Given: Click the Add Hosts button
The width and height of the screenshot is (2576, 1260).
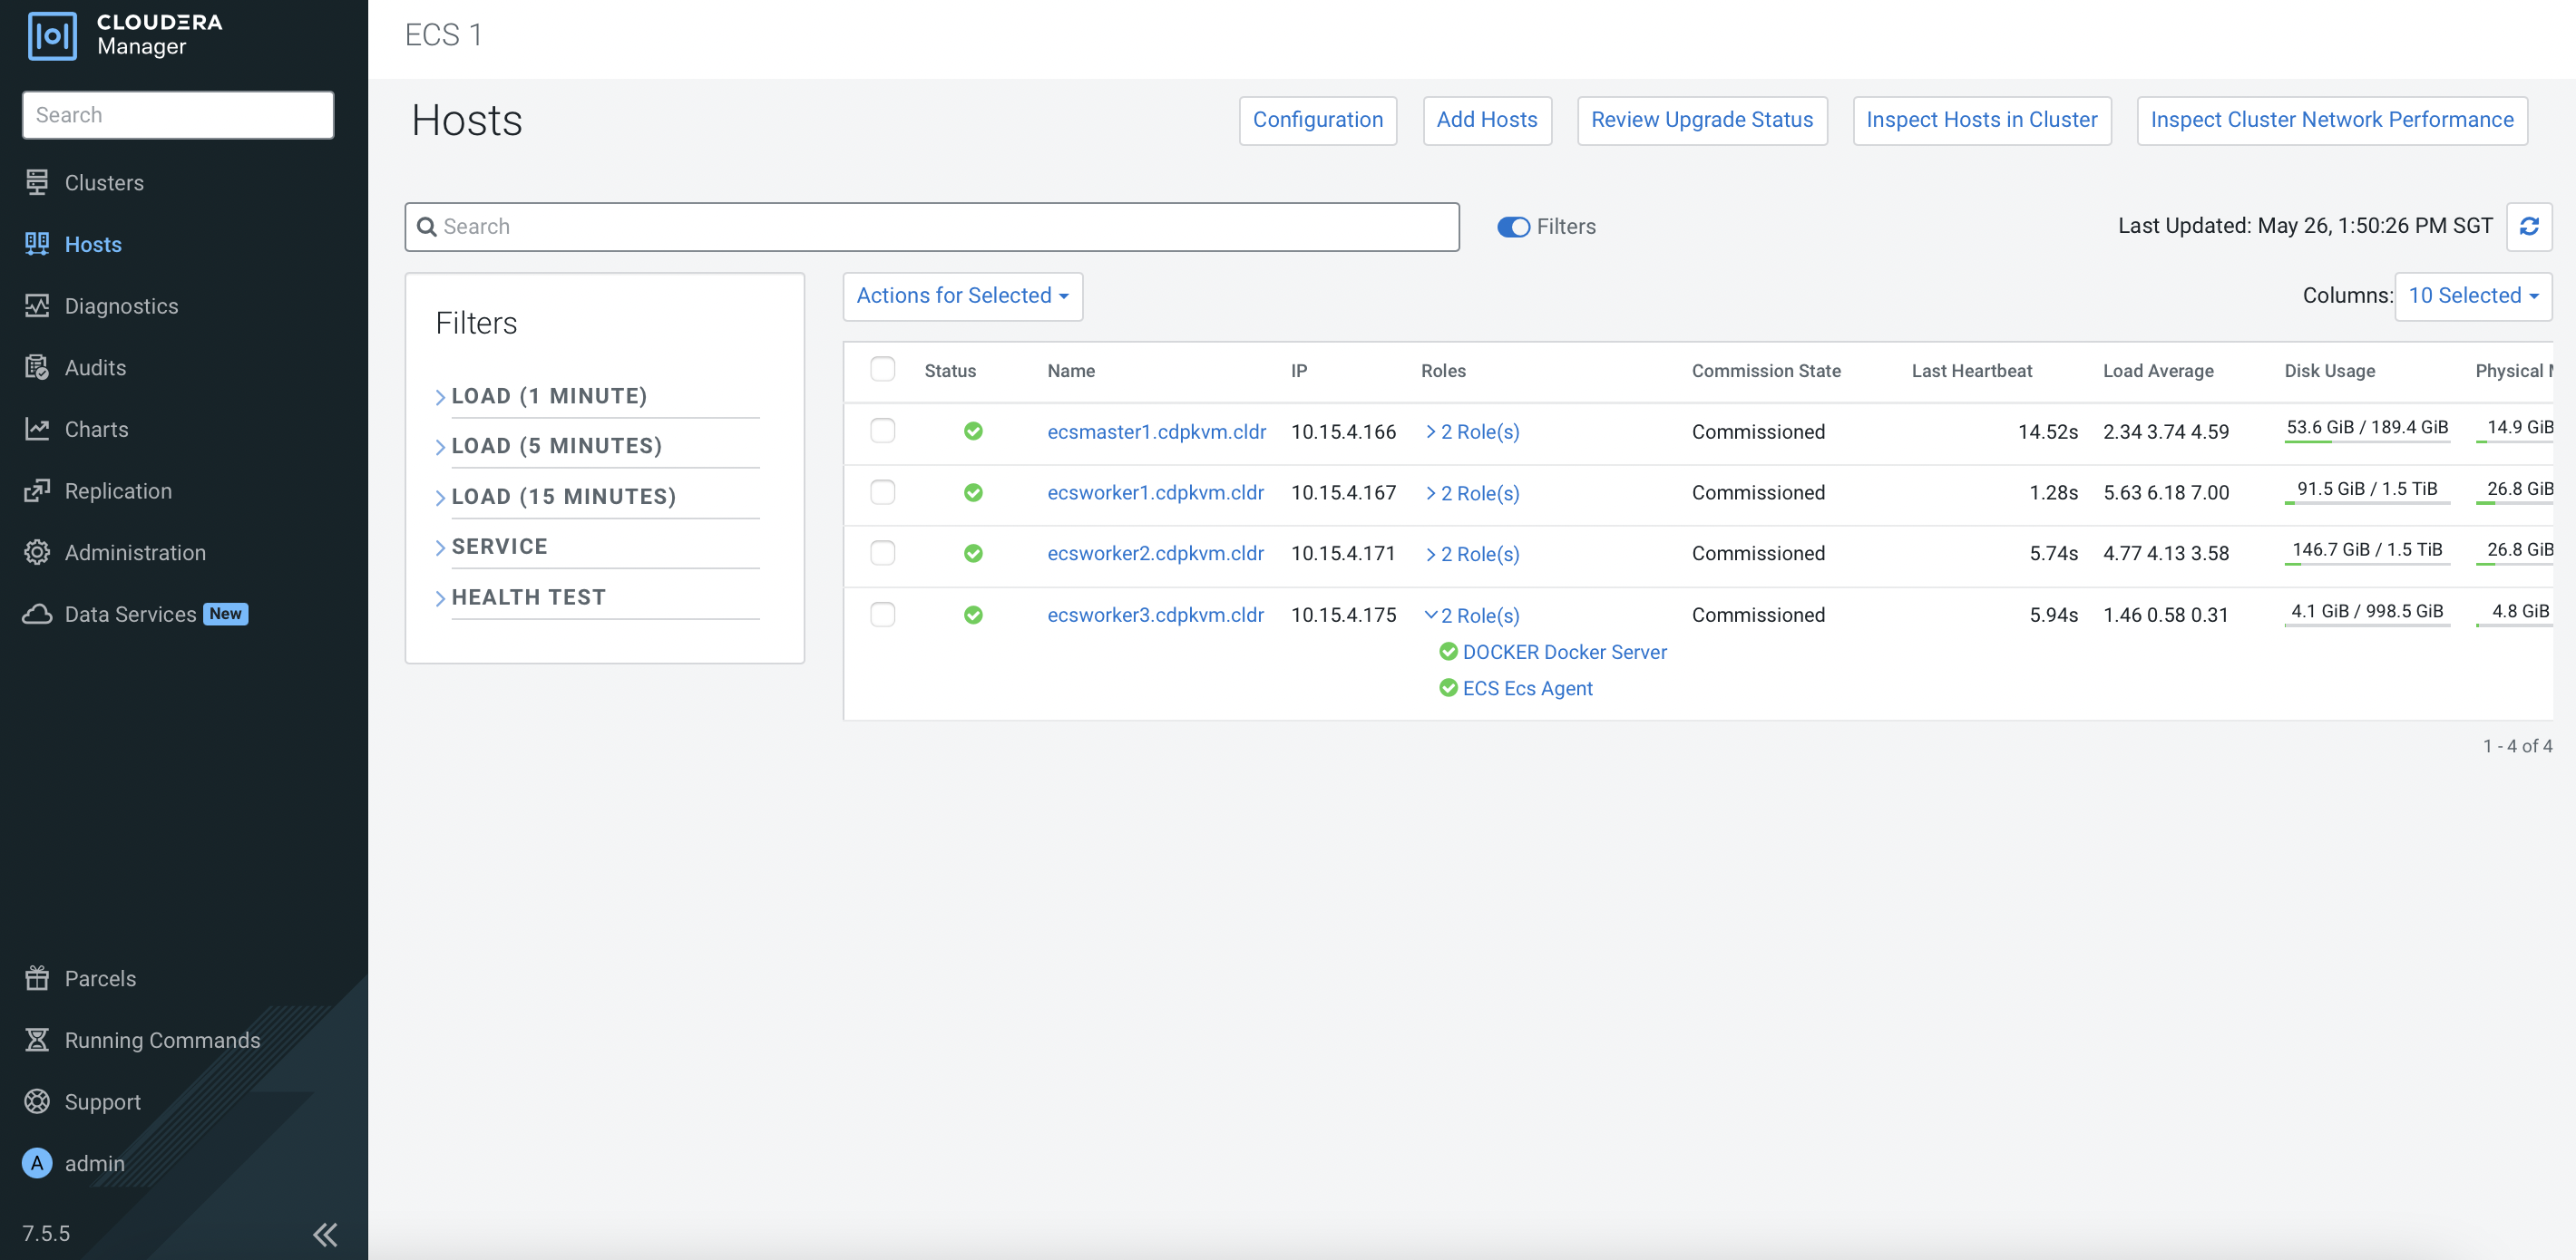Looking at the screenshot, I should tap(1486, 120).
